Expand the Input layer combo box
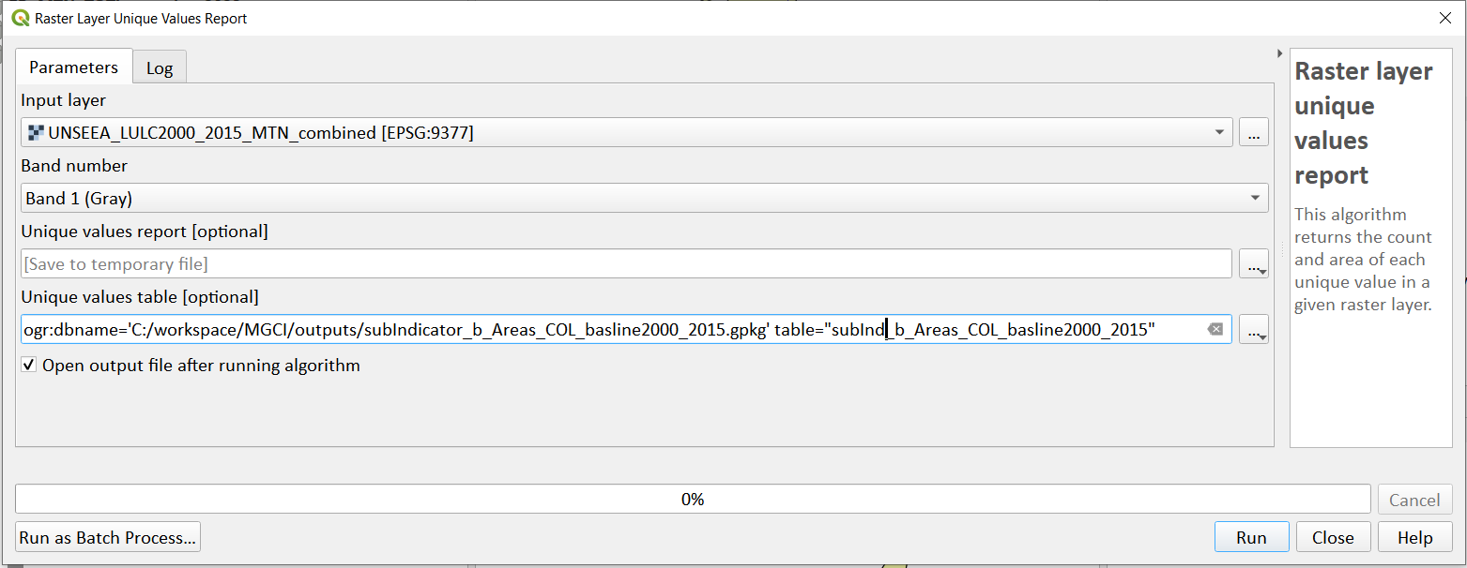 (1219, 133)
